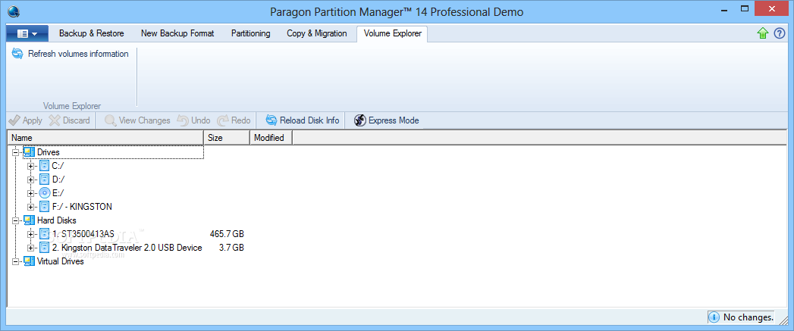
Task: Sort by the Name column header
Action: [x=105, y=138]
